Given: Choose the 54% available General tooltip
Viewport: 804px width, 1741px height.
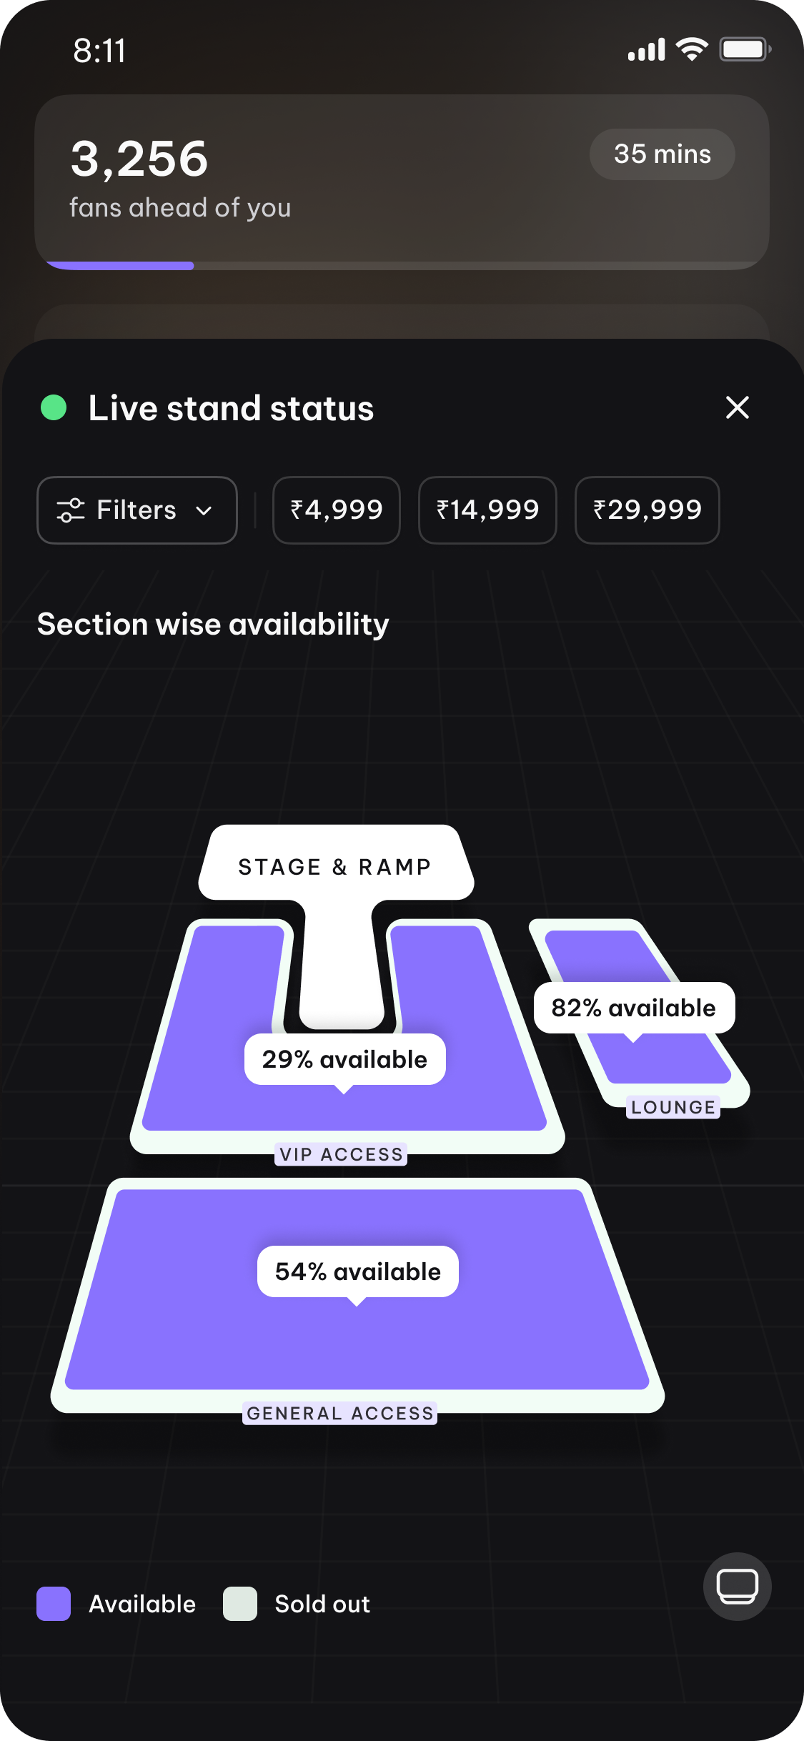Looking at the screenshot, I should click(x=357, y=1271).
